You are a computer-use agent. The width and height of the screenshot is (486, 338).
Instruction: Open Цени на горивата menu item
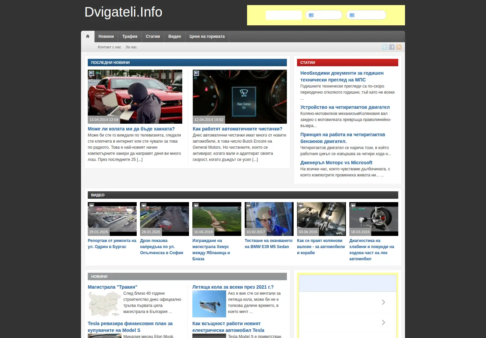(x=207, y=37)
